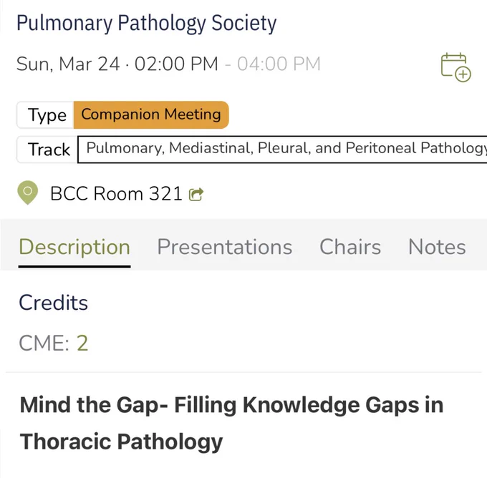Screen dimensions: 487x478
Task: Open the Chairs tab
Action: pos(350,247)
